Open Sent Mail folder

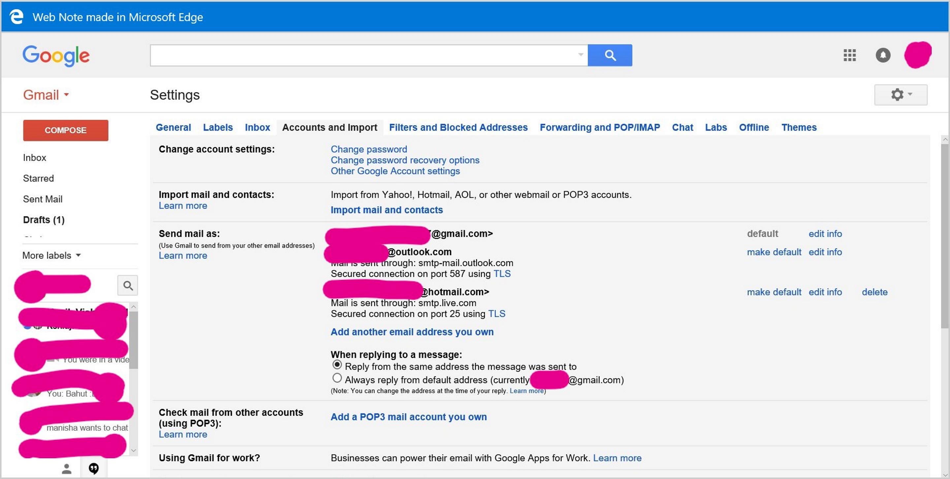(43, 199)
